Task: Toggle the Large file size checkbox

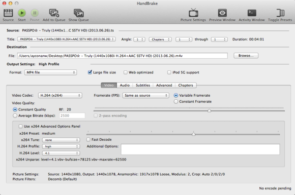Action: [90, 72]
